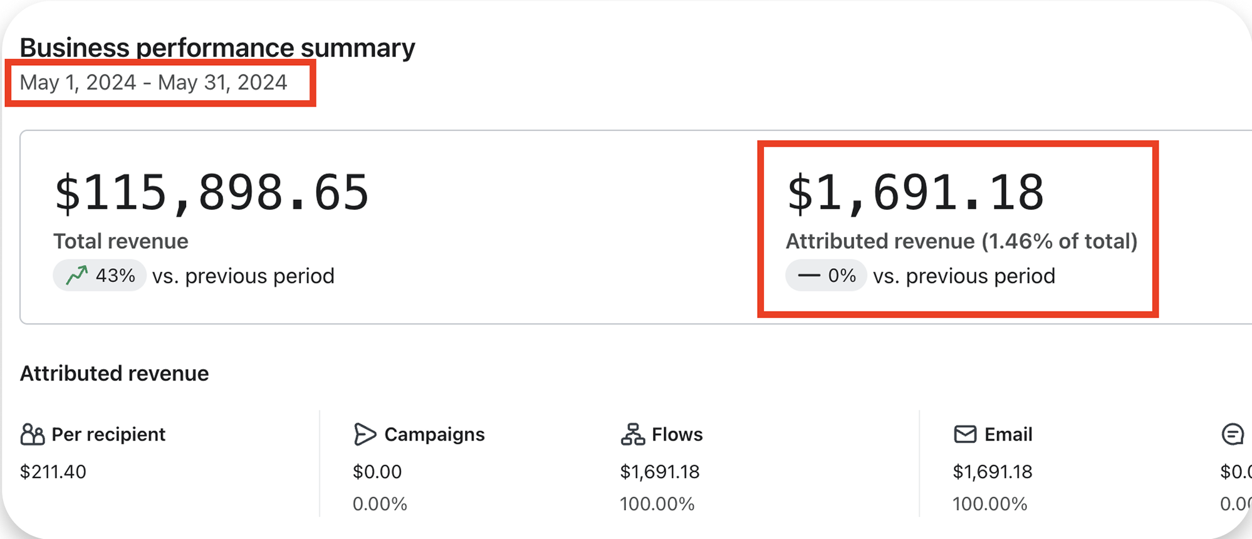Image resolution: width=1252 pixels, height=539 pixels.
Task: Open the Campaigns revenue label
Action: [x=434, y=434]
